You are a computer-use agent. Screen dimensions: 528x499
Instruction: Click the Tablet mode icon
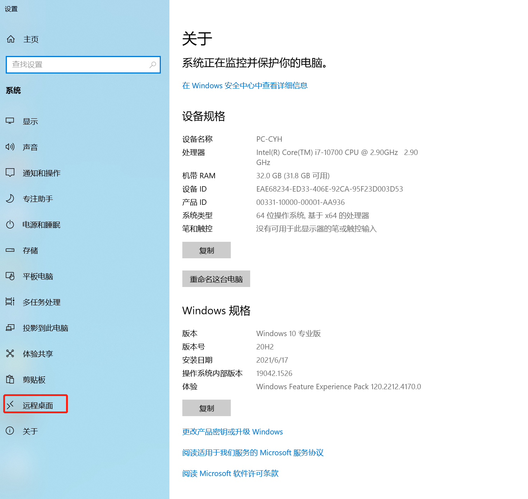(x=10, y=276)
